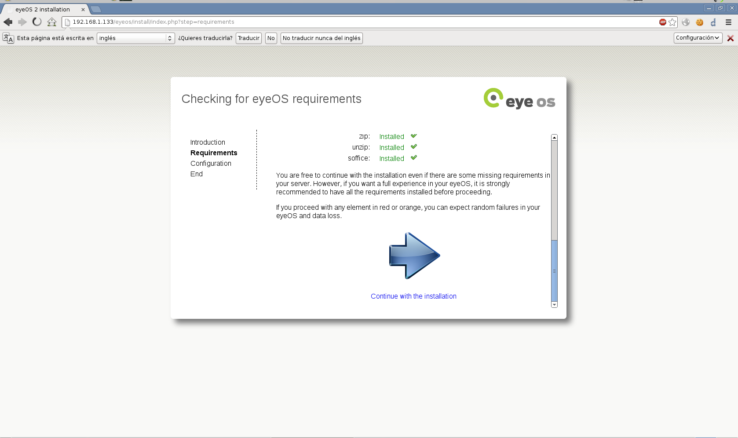
Task: Dismiss the translate bar with red X
Action: [731, 38]
